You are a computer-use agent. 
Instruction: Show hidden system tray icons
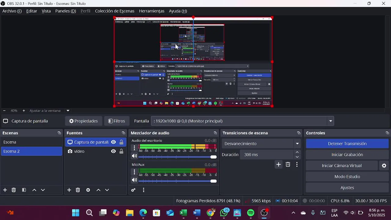coord(293,213)
